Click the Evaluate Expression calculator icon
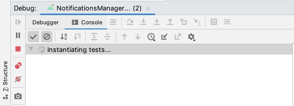 tap(214, 22)
